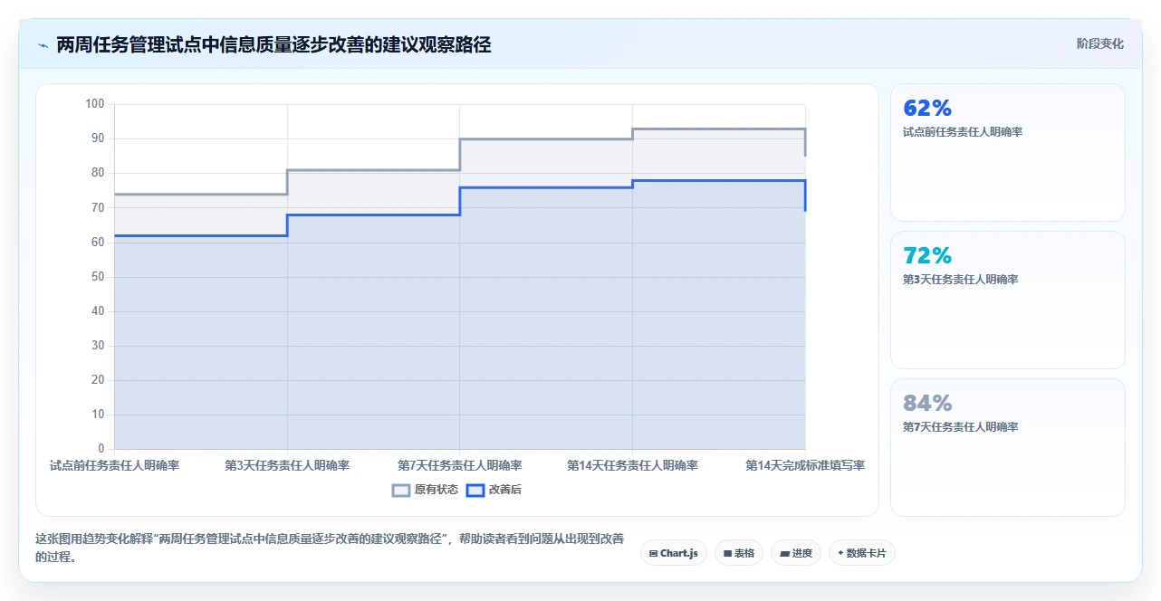Click the y-axis value 100

95,104
